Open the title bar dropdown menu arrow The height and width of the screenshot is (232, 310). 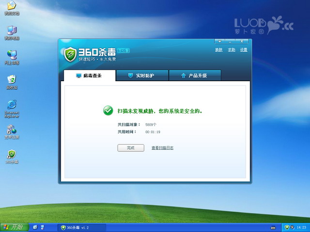pyautogui.click(x=219, y=42)
